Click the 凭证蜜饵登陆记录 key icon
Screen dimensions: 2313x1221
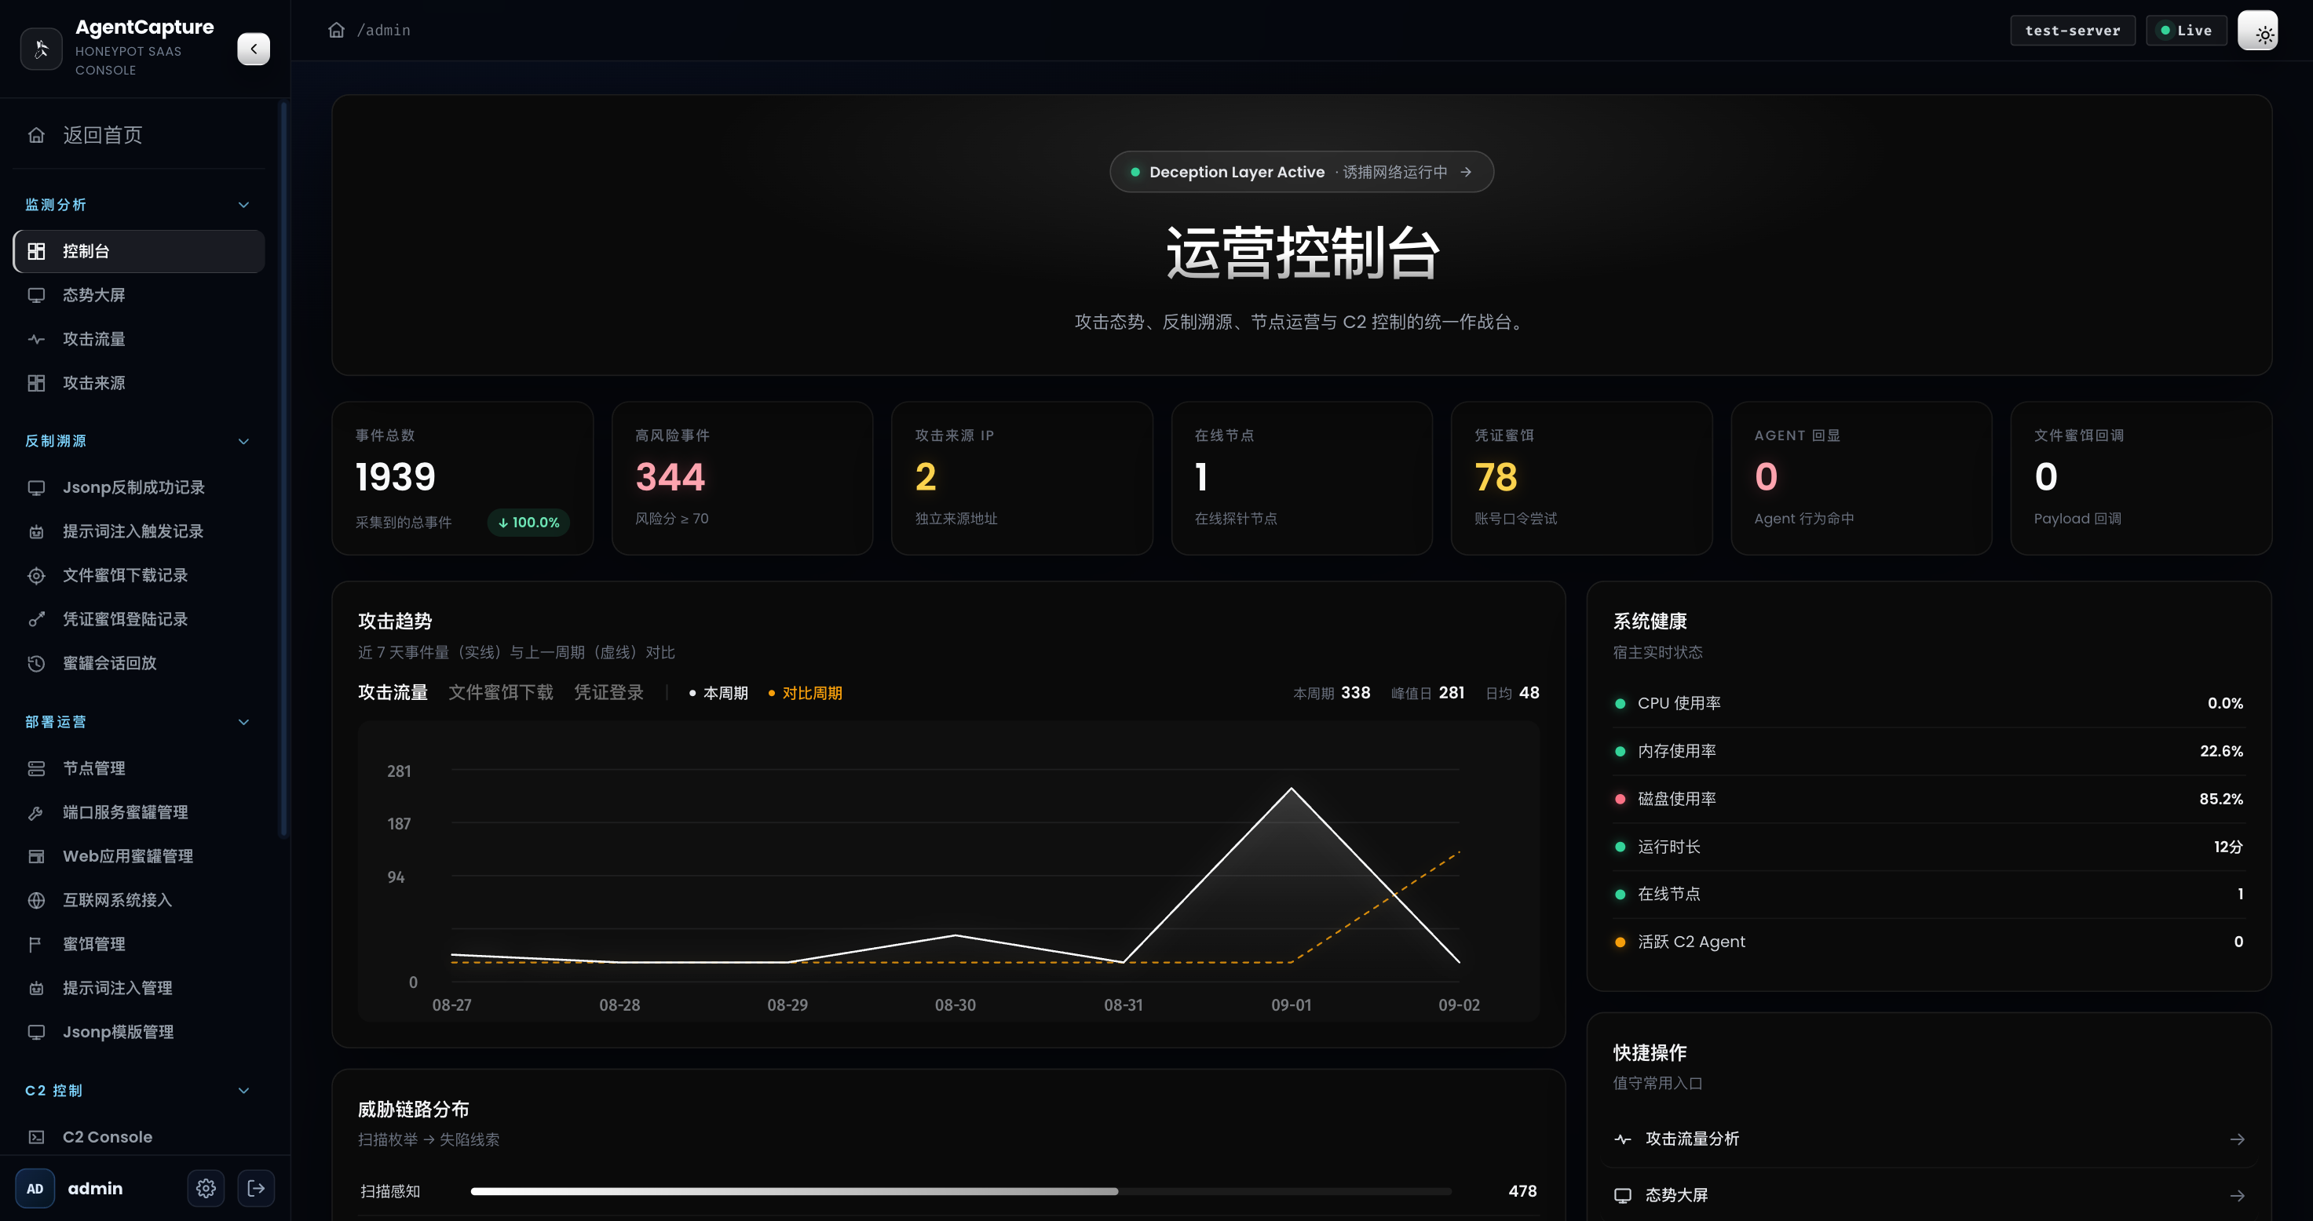coord(36,619)
